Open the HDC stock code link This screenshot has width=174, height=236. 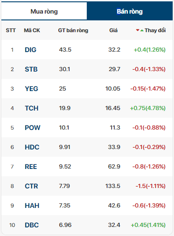(x=32, y=147)
